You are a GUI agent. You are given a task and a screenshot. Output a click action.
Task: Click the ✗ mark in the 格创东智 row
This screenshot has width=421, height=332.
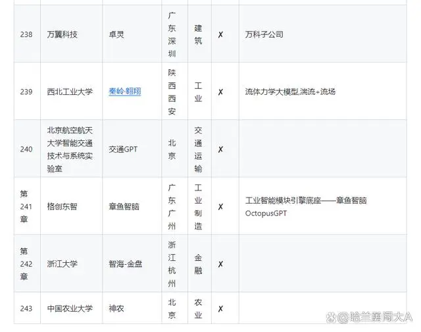[220, 206]
